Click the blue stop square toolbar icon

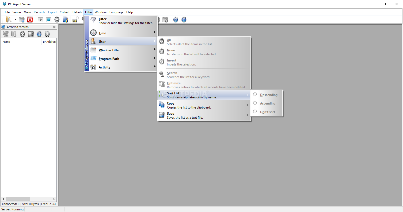point(48,20)
